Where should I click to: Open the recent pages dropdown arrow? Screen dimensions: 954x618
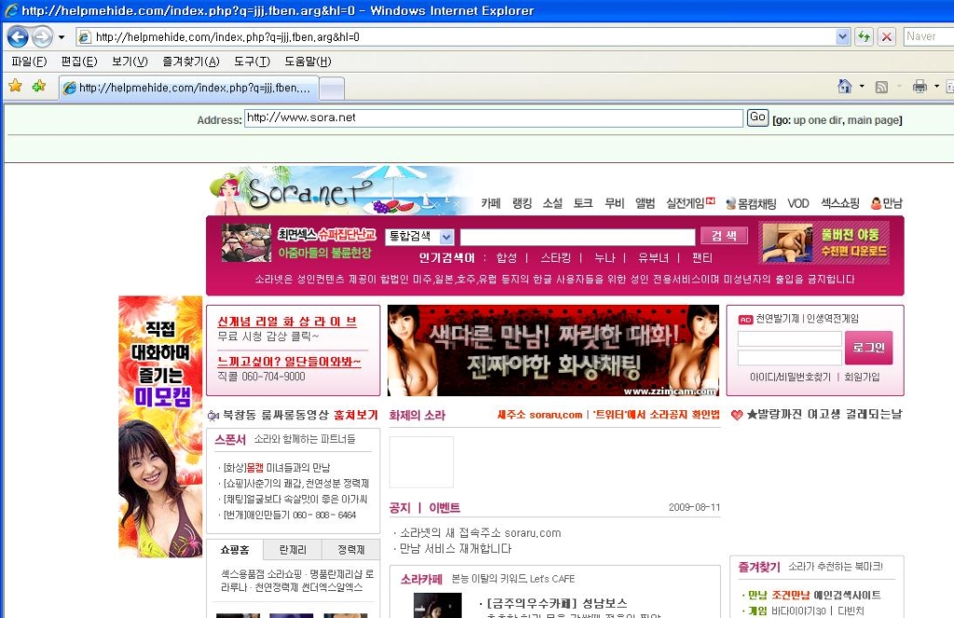click(x=61, y=37)
